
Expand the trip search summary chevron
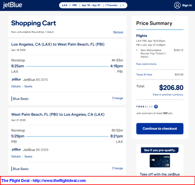click(x=123, y=5)
